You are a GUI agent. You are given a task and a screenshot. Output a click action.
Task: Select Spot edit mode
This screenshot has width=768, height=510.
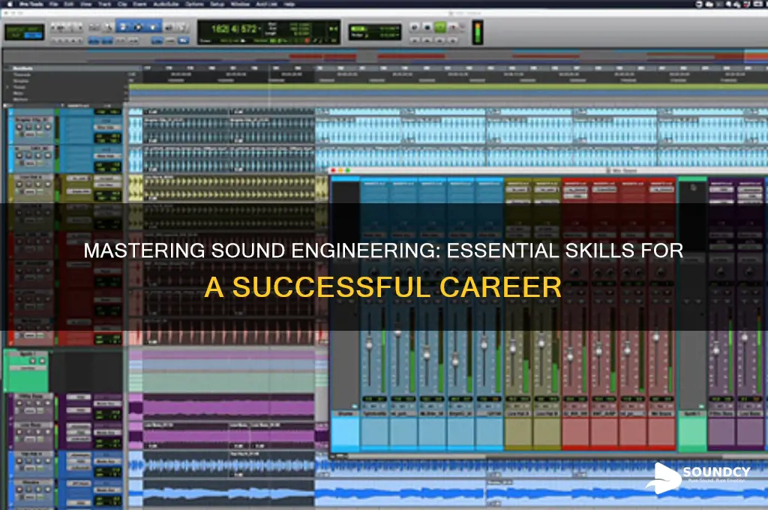pos(32,29)
